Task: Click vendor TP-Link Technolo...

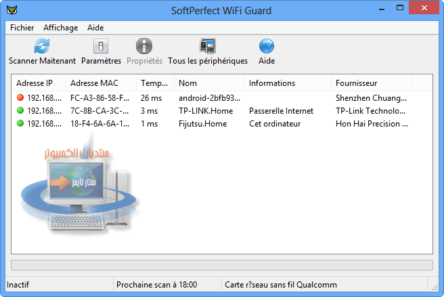Action: pyautogui.click(x=370, y=111)
